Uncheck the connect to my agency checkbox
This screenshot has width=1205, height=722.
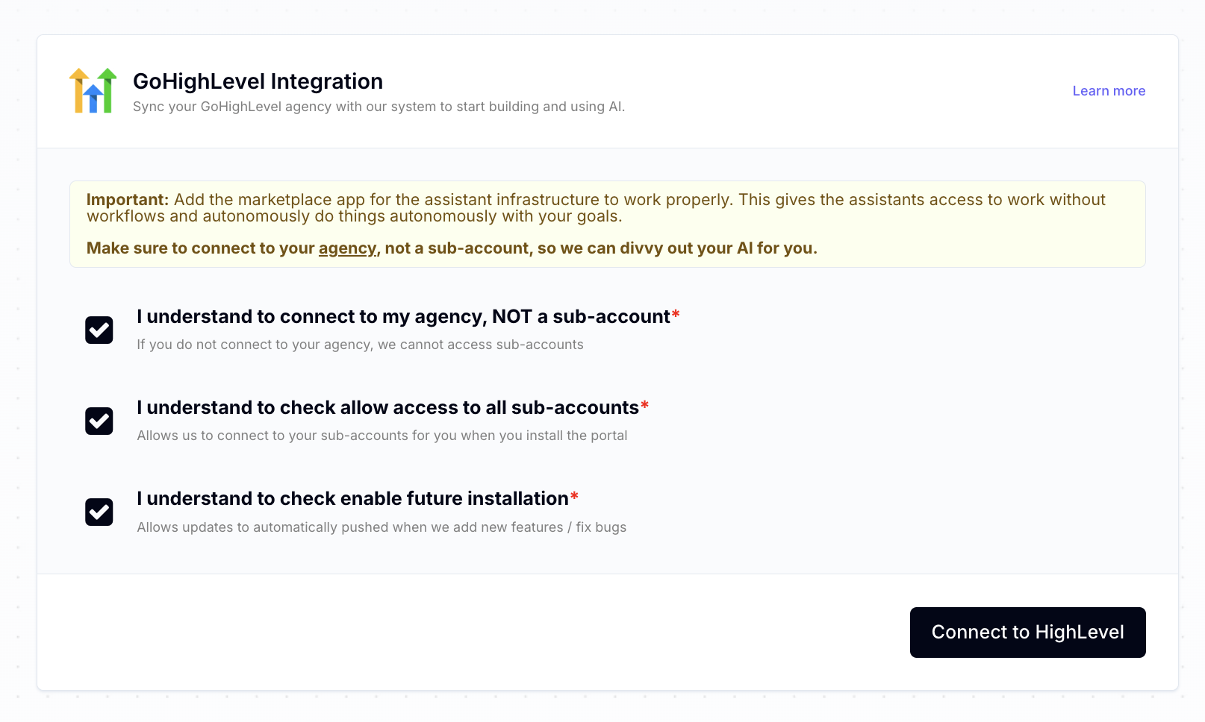tap(99, 330)
